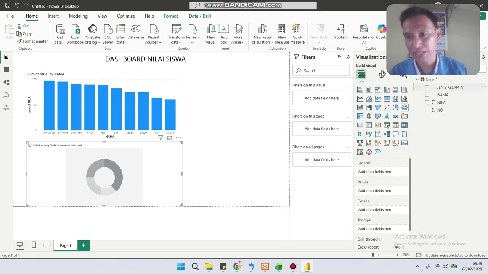Select the stacked column chart visual
488x274 pixels.
point(369,90)
